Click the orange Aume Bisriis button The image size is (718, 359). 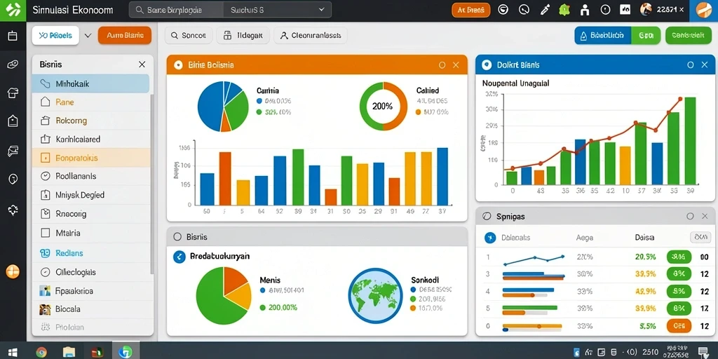[x=125, y=35]
